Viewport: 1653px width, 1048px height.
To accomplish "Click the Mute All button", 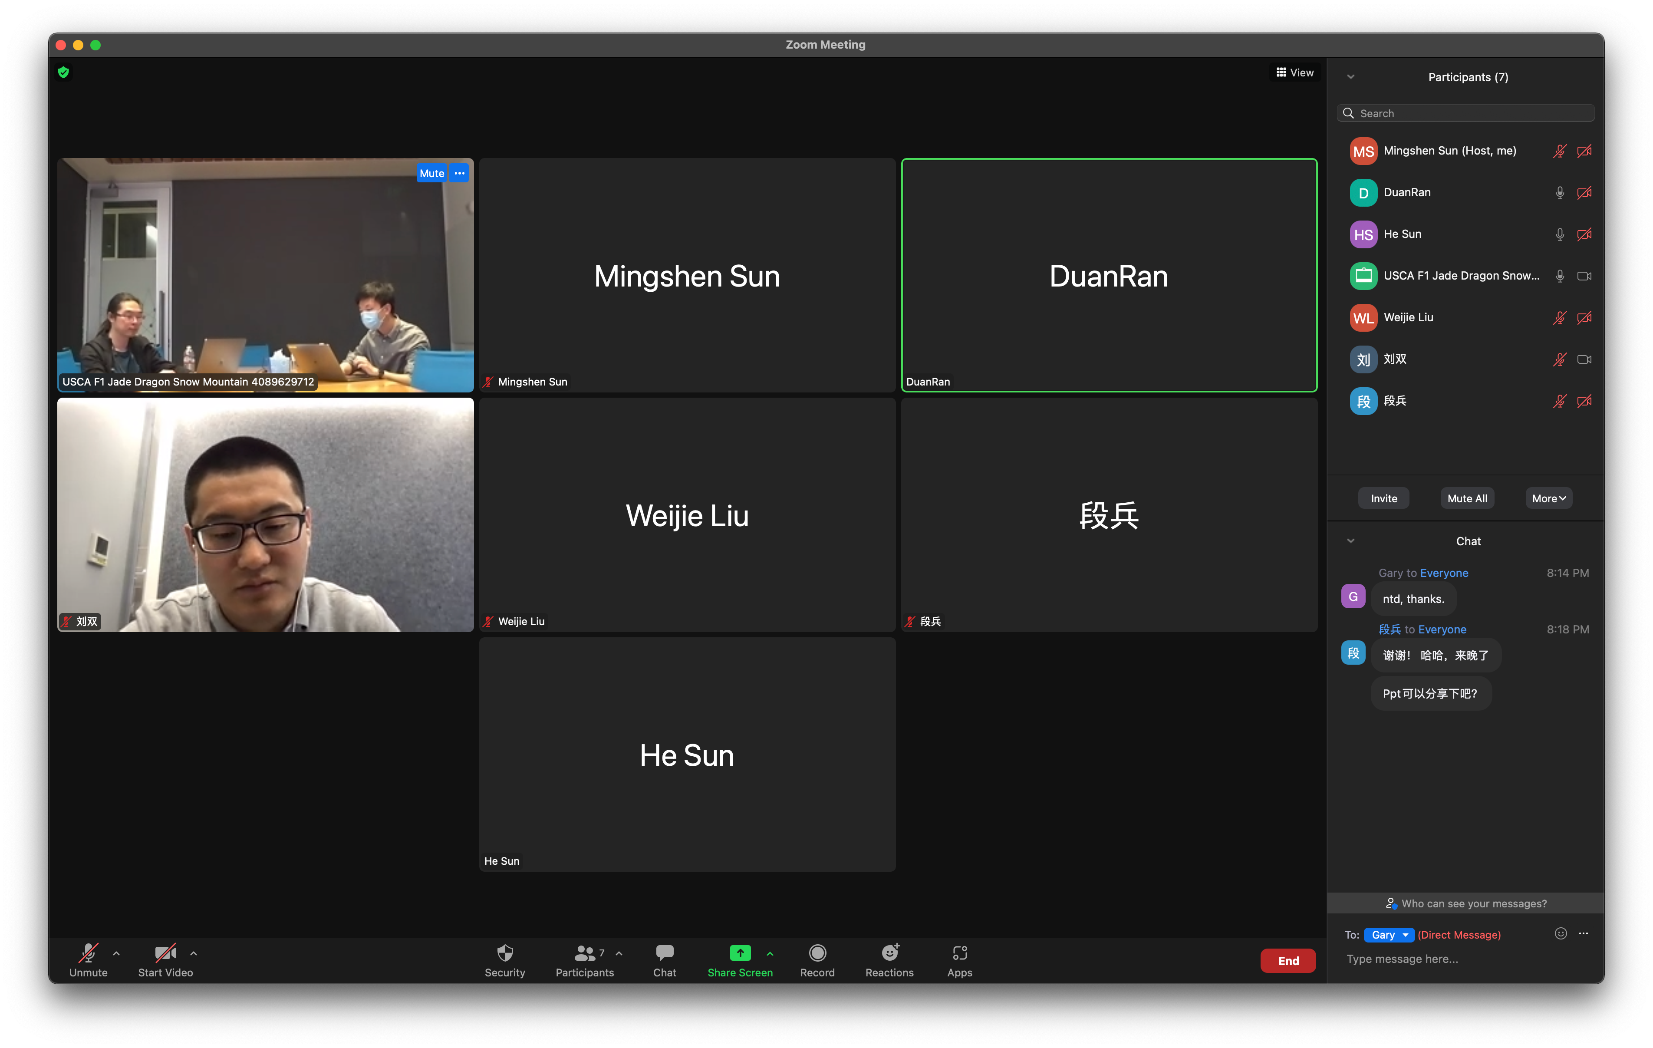I will pyautogui.click(x=1467, y=498).
